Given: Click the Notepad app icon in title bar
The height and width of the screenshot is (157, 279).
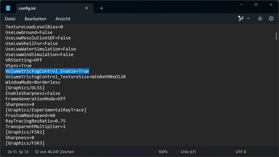Looking at the screenshot, I should [x=8, y=8].
